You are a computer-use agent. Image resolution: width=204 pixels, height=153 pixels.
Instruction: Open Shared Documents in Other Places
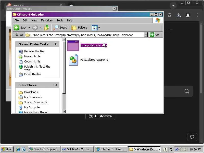36,102
